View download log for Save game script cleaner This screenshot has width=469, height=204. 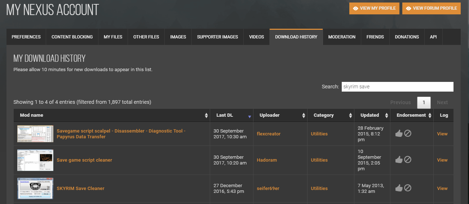pos(442,160)
